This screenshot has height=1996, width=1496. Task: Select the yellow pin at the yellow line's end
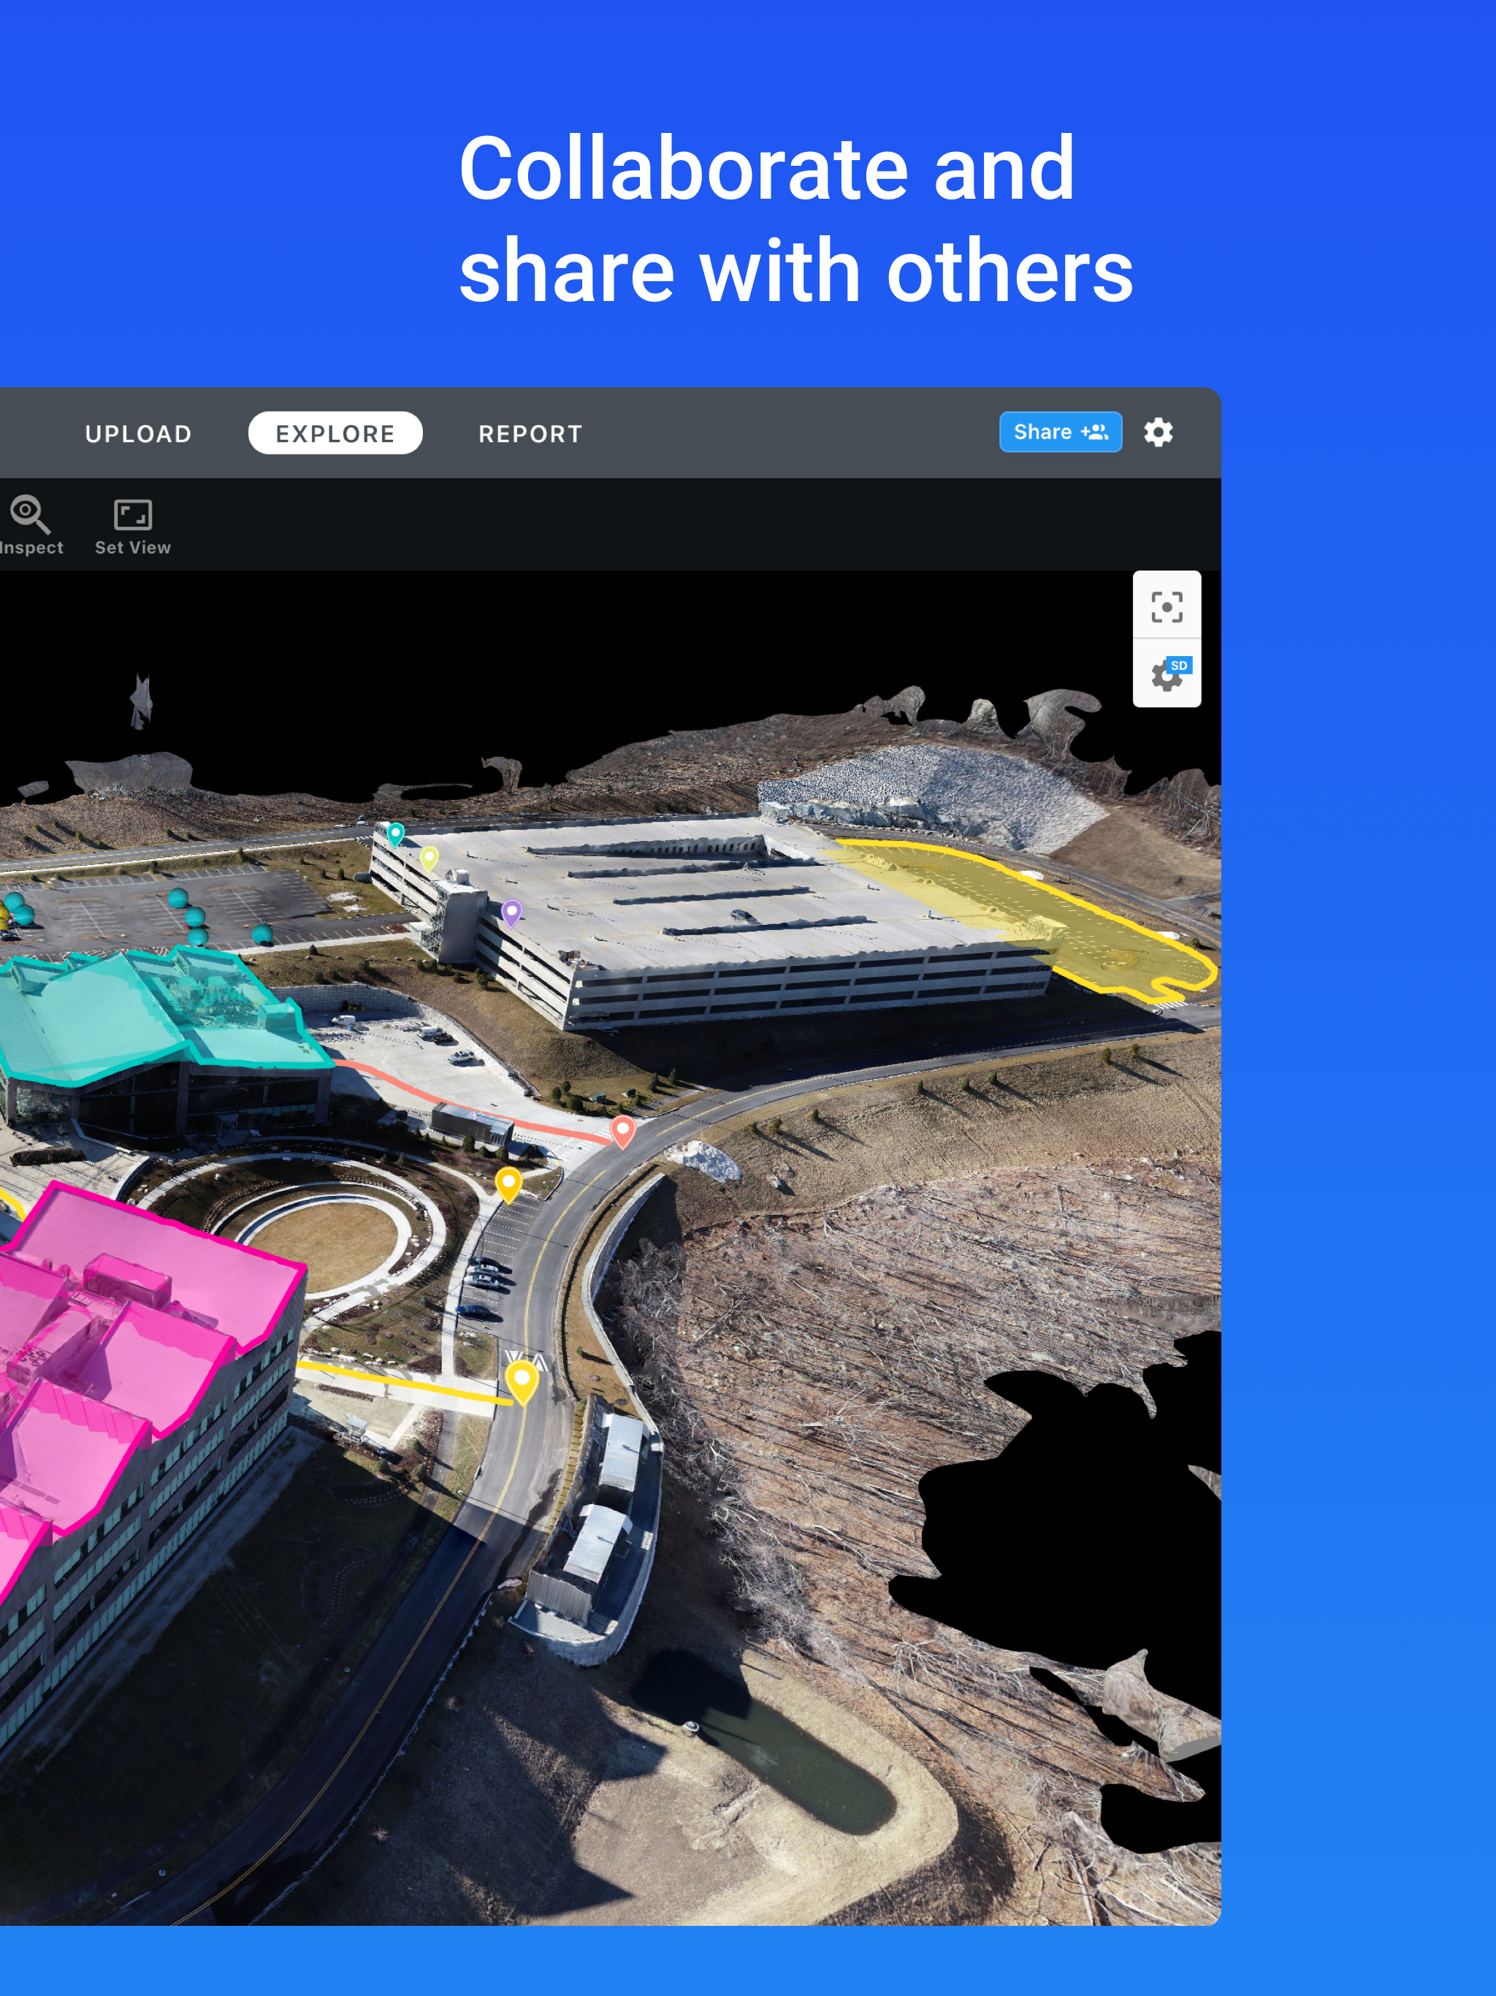[x=522, y=1379]
